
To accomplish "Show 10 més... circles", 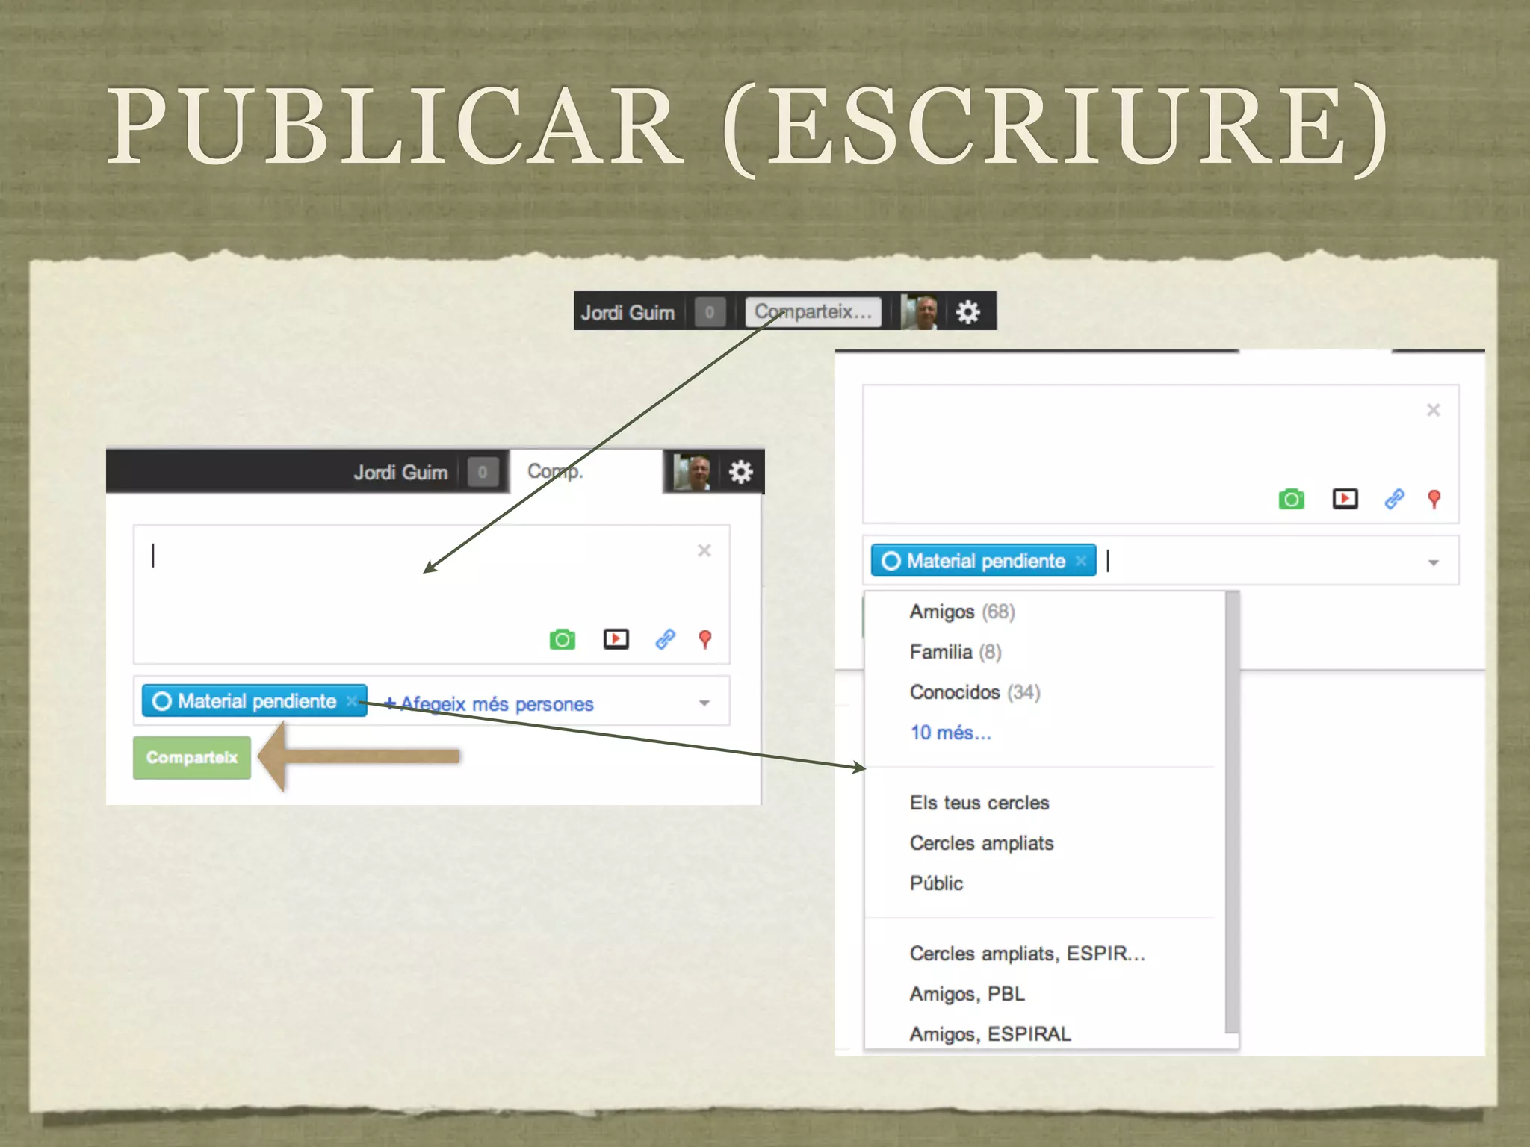I will tap(950, 733).
